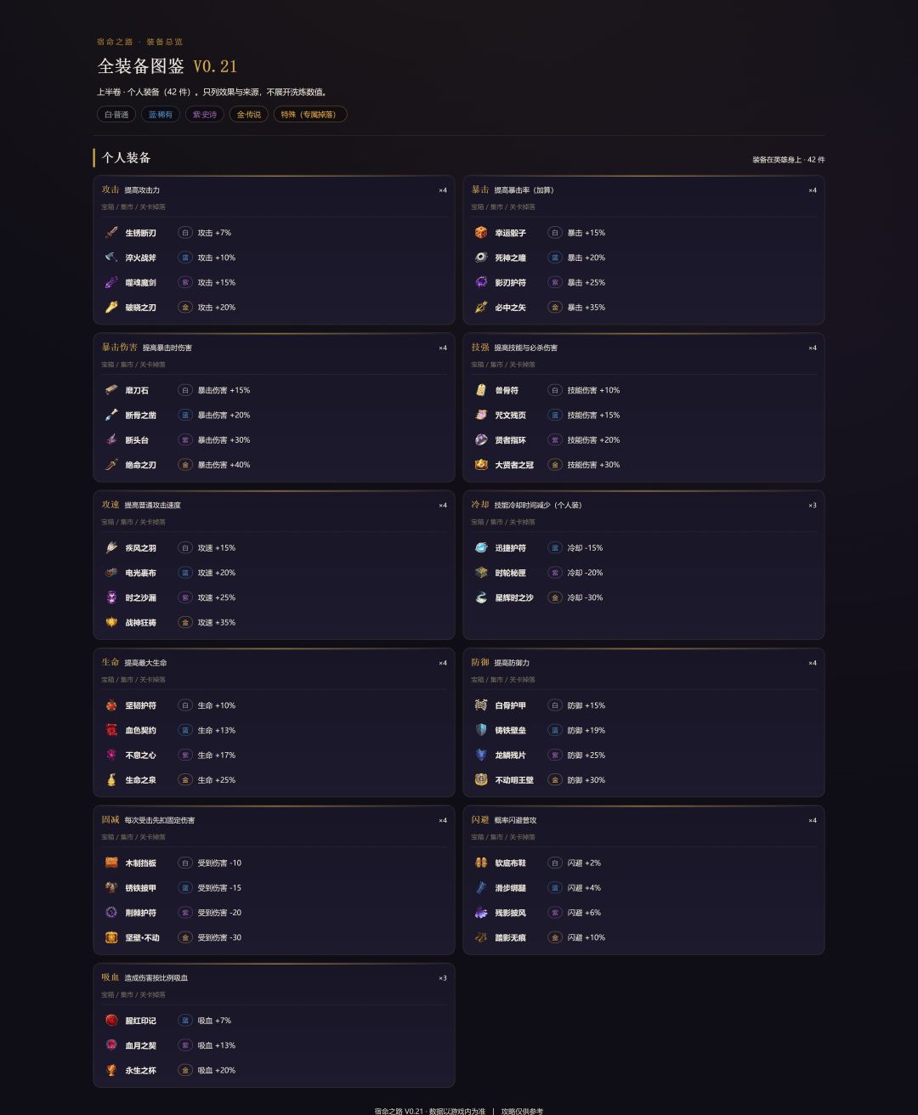Click the 时之沙漏 hourglass icon
The image size is (918, 1115).
[111, 597]
